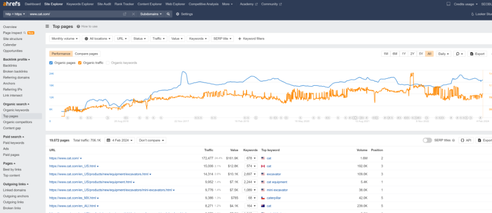Clear the URL field with X icon
Screen dimensions: 492x213
point(133,14)
